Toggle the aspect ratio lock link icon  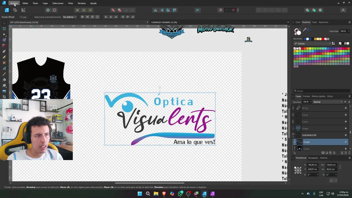click(x=340, y=167)
